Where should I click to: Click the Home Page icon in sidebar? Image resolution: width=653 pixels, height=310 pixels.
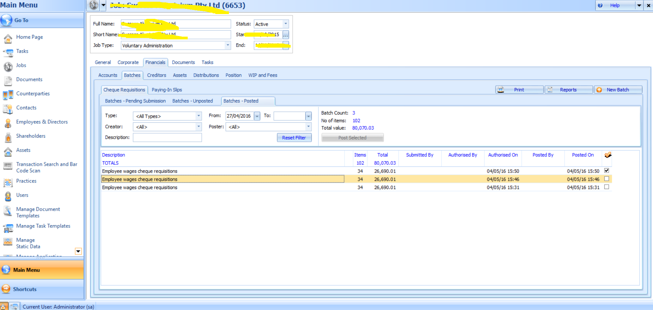point(8,38)
